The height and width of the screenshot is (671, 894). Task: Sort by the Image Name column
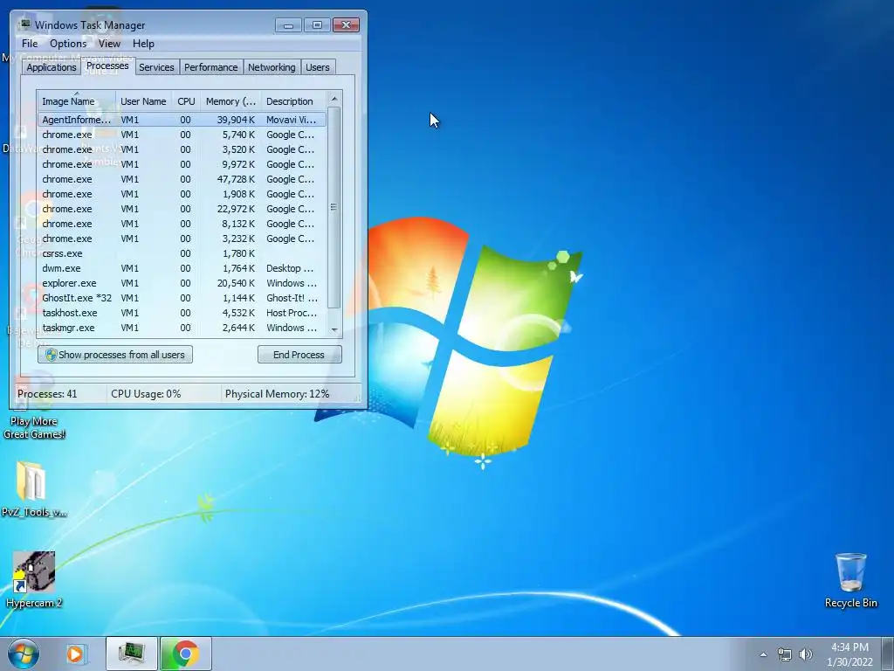[x=77, y=101]
